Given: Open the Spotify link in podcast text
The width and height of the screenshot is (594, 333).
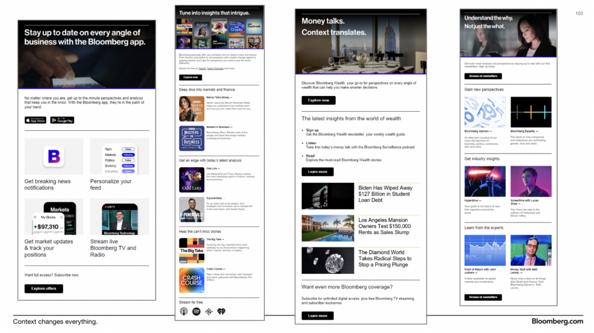Looking at the screenshot, I should coord(202,68).
